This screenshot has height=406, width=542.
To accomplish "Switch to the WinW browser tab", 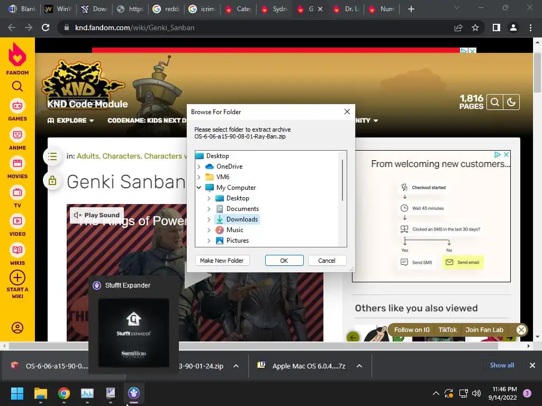I will coord(58,9).
